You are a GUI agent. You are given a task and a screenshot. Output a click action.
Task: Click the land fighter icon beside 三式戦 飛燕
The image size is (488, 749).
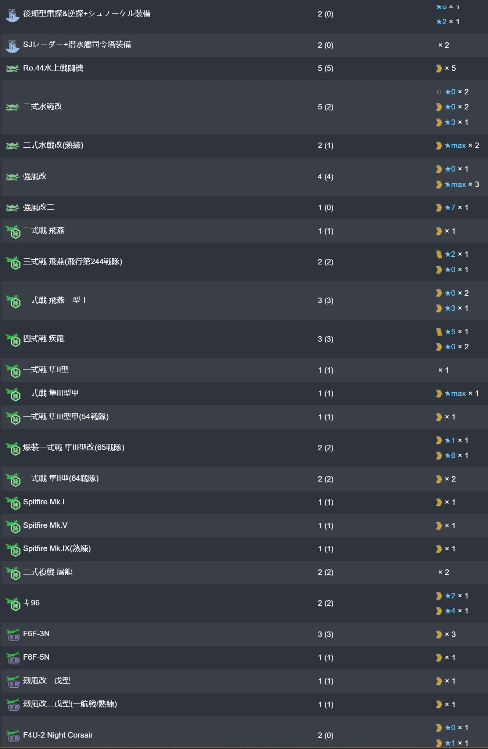point(13,232)
